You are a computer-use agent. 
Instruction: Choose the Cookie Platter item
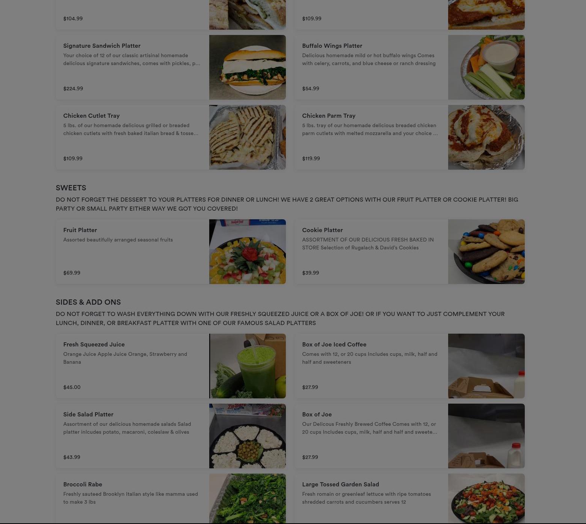409,252
